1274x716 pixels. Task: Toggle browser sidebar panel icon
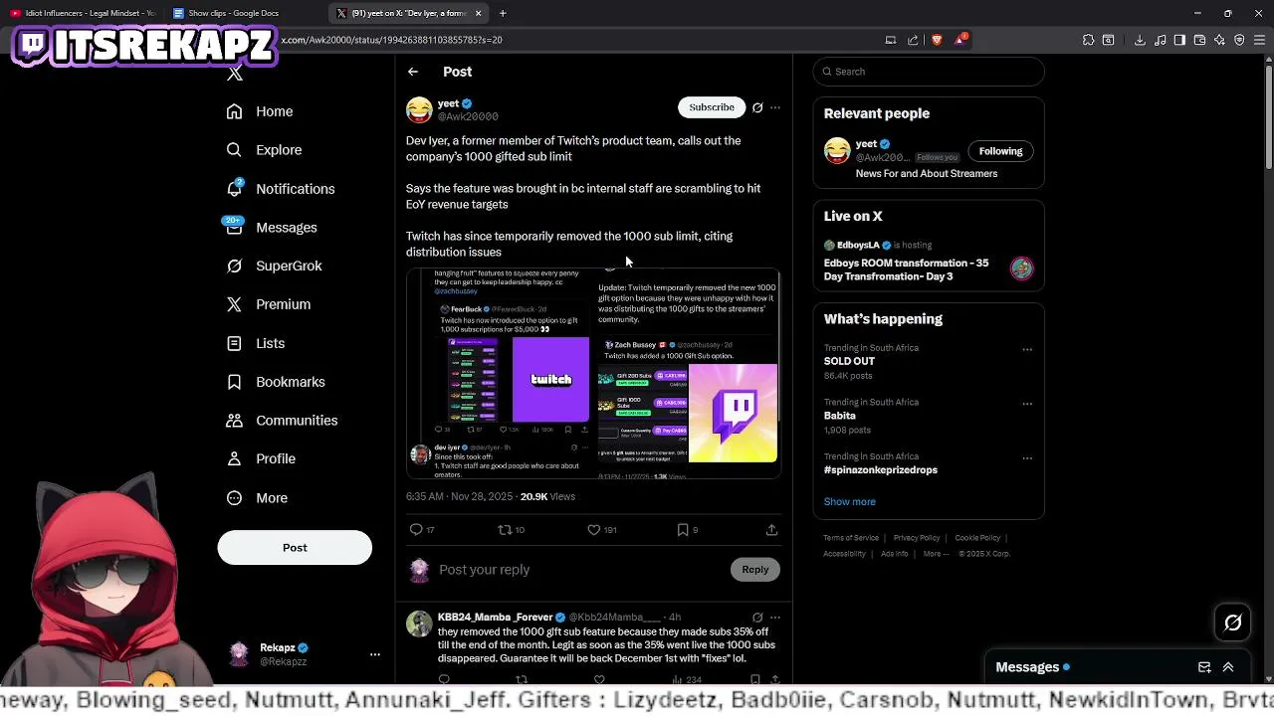tap(1179, 40)
